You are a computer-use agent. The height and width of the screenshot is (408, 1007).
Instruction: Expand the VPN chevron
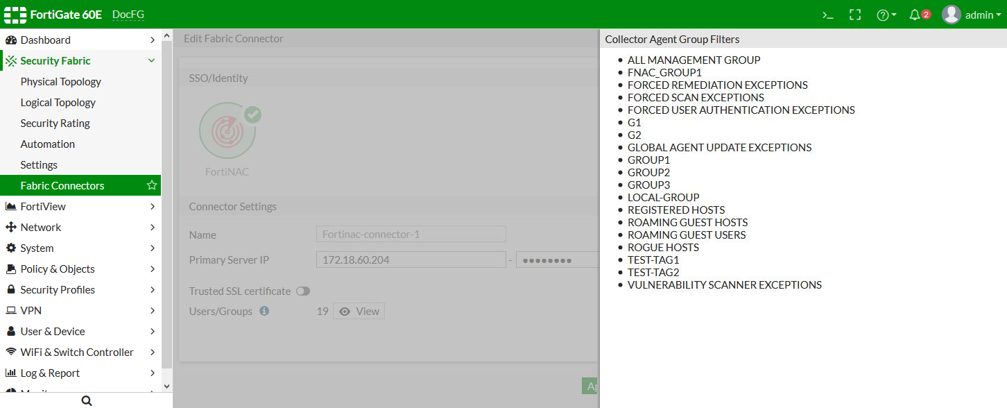pyautogui.click(x=153, y=310)
